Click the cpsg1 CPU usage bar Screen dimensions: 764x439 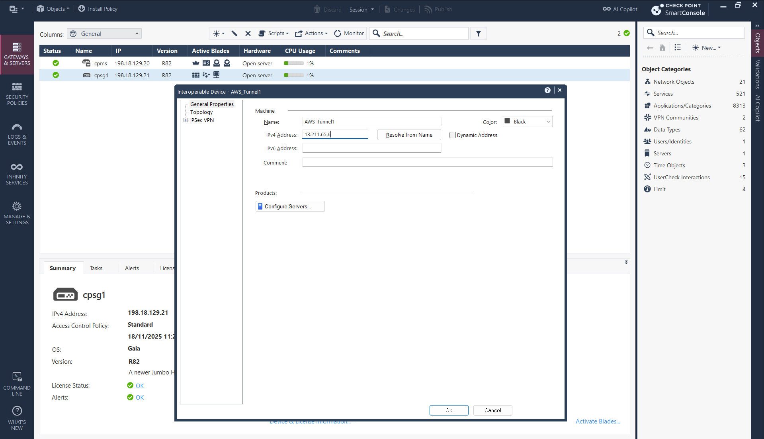(x=294, y=75)
